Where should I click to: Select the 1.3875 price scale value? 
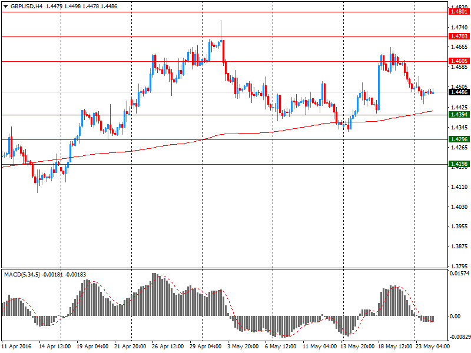coord(459,247)
